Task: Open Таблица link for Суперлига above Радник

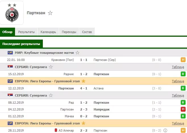Action: pos(178,67)
